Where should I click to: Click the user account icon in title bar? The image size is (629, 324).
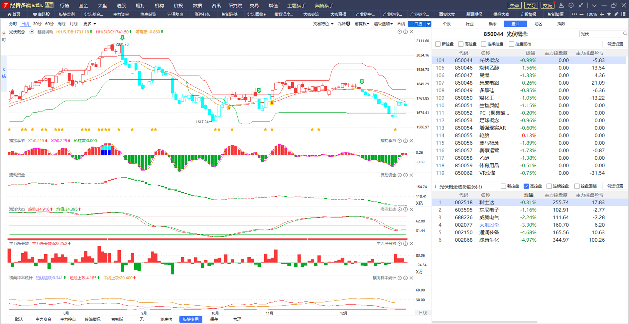point(561,5)
